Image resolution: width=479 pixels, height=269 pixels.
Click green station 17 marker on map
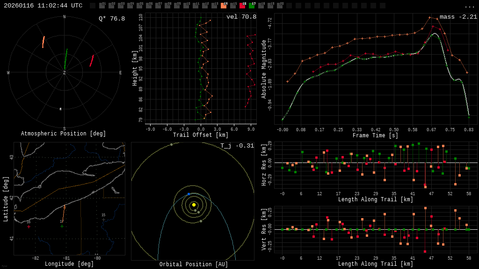[x=62, y=227]
